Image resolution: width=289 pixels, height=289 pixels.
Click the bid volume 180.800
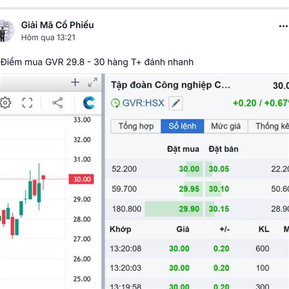(x=127, y=209)
